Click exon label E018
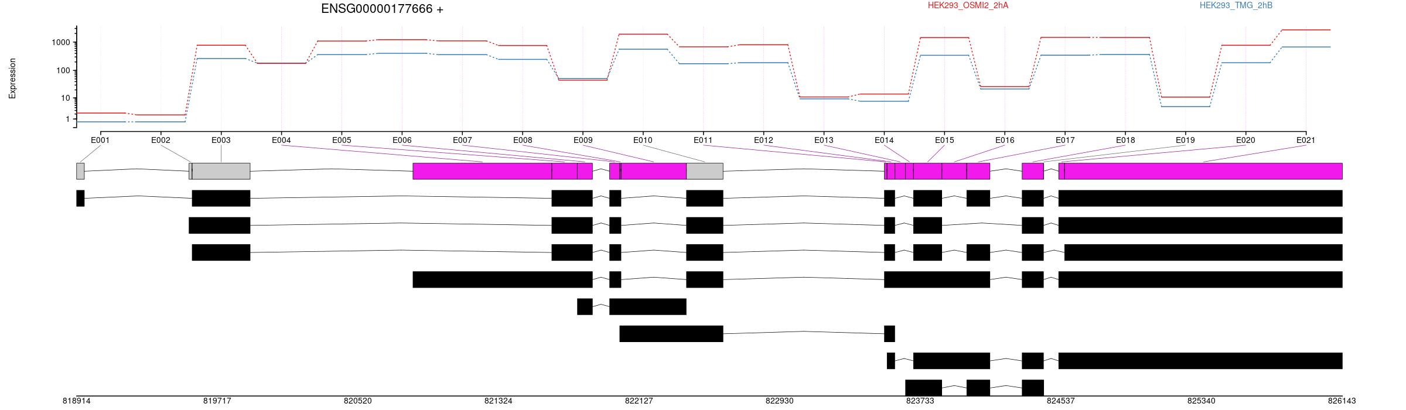This screenshot has width=1406, height=410. point(1125,140)
